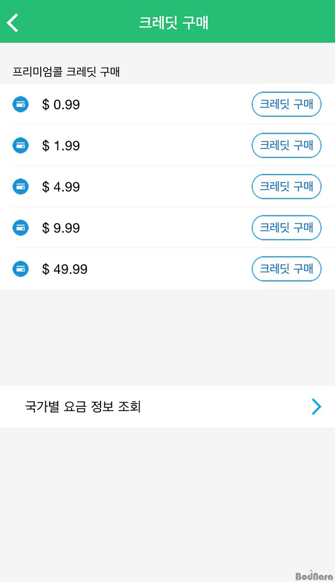The height and width of the screenshot is (582, 335).
Task: Click the 크레딧 구매 page title
Action: coord(174,23)
